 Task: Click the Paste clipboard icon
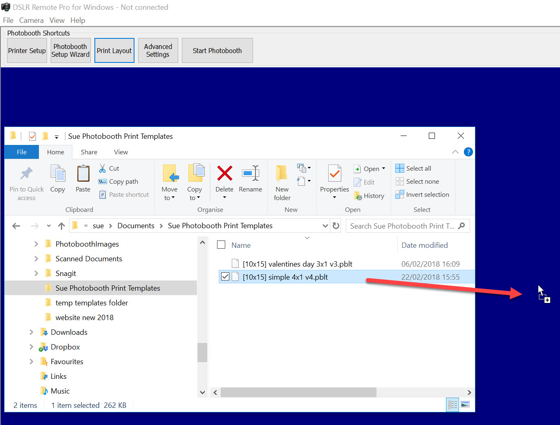click(83, 173)
